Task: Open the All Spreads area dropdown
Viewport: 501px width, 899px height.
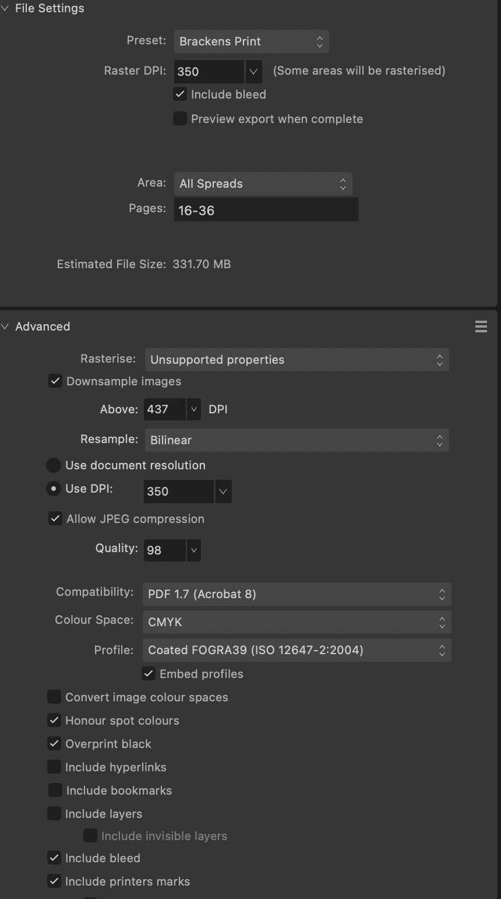Action: (x=263, y=184)
